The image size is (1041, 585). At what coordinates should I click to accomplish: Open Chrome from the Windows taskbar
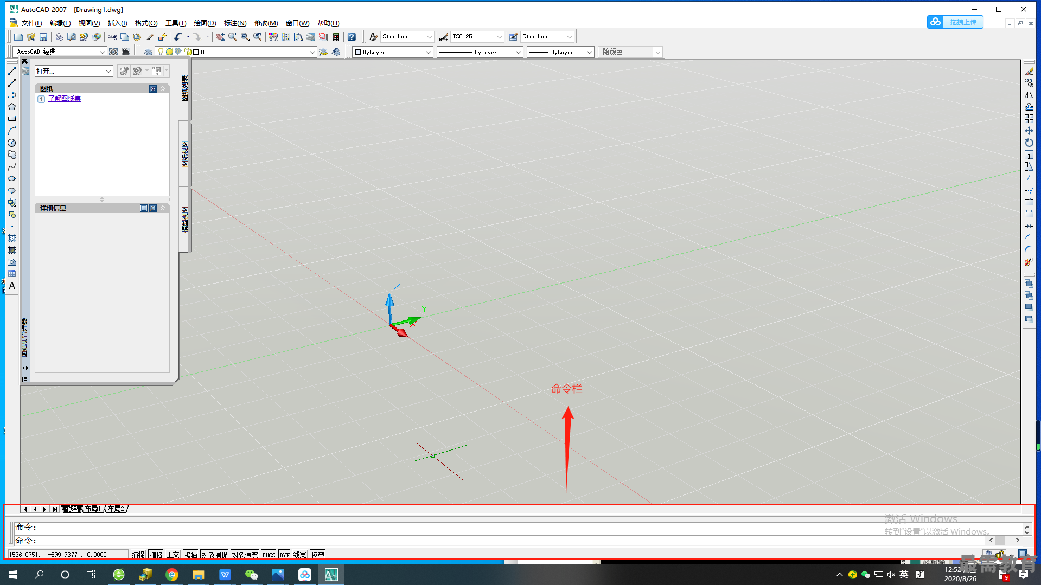pos(171,575)
